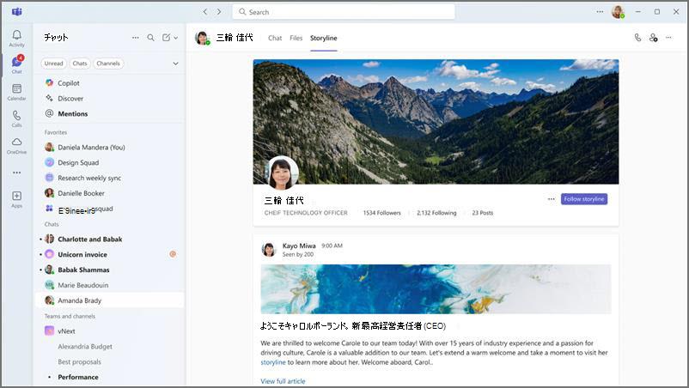Open the new chat dropdown arrow
Screen dimensions: 689x388
click(176, 38)
